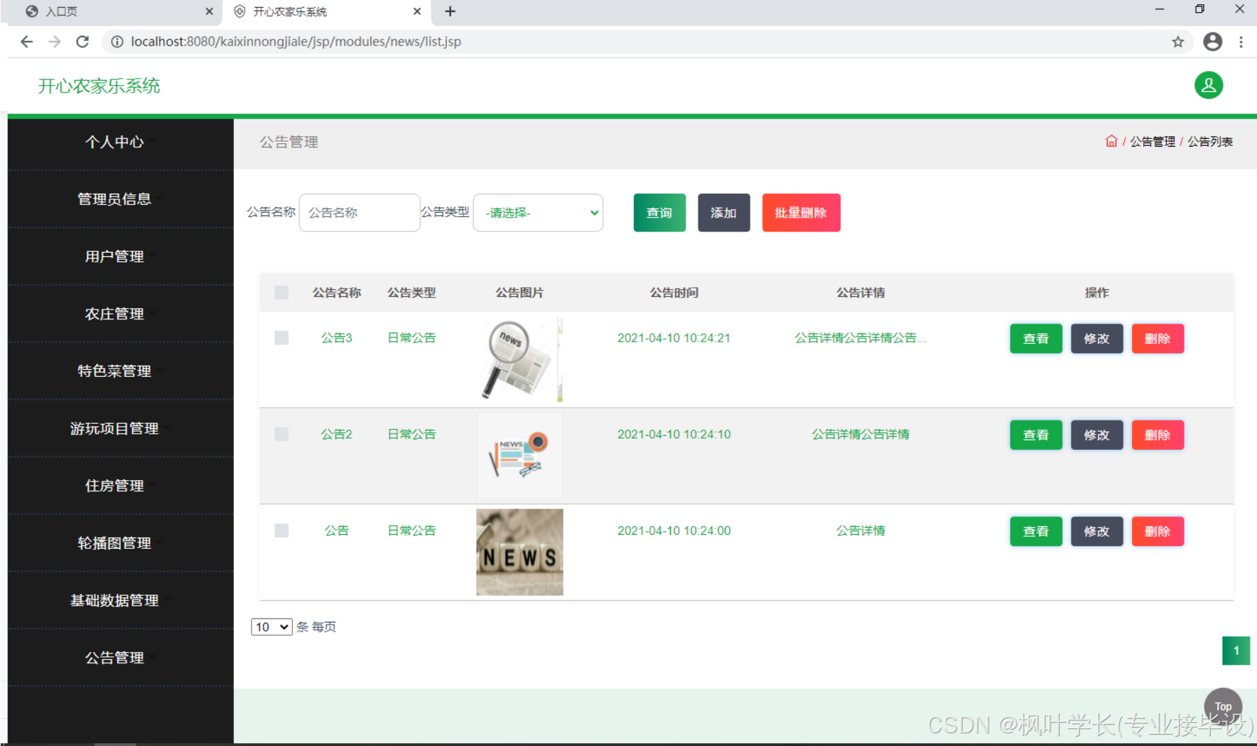Click the 公告管理 breadcrumb link
This screenshot has width=1257, height=746.
coord(1152,141)
